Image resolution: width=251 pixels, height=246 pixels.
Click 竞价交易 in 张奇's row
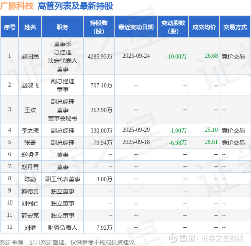point(233,143)
